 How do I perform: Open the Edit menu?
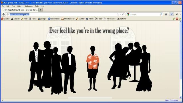(8, 6)
